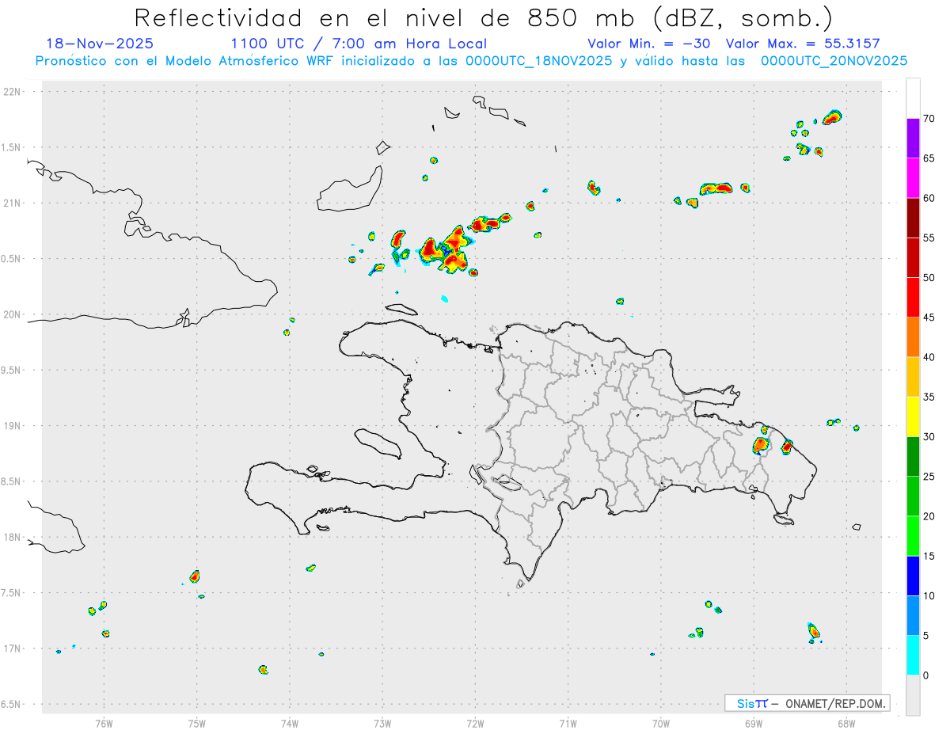Image resolution: width=950 pixels, height=734 pixels.
Task: Click the cyan 0–5 dBZ colorbar segment
Action: click(913, 656)
